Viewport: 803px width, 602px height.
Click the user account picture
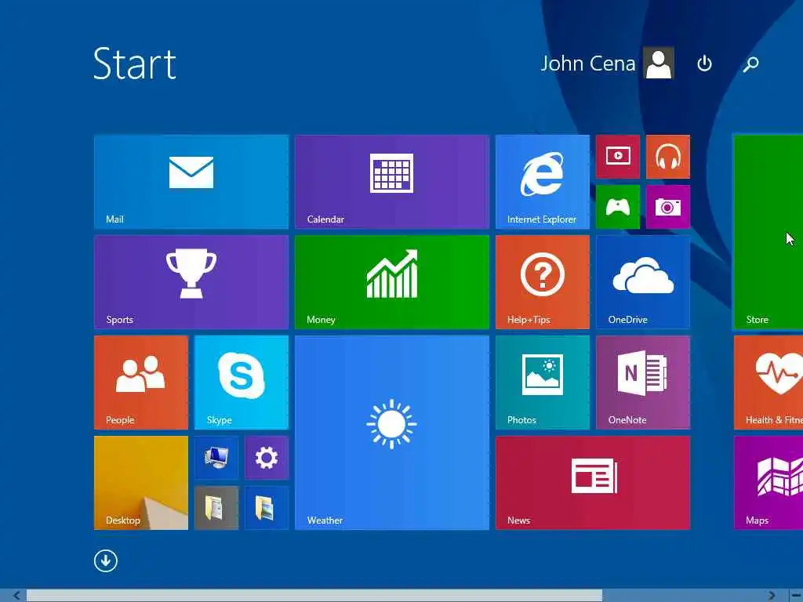[x=659, y=63]
